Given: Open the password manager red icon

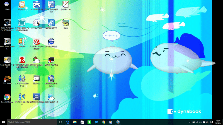Looking at the screenshot, I should click(x=37, y=41).
